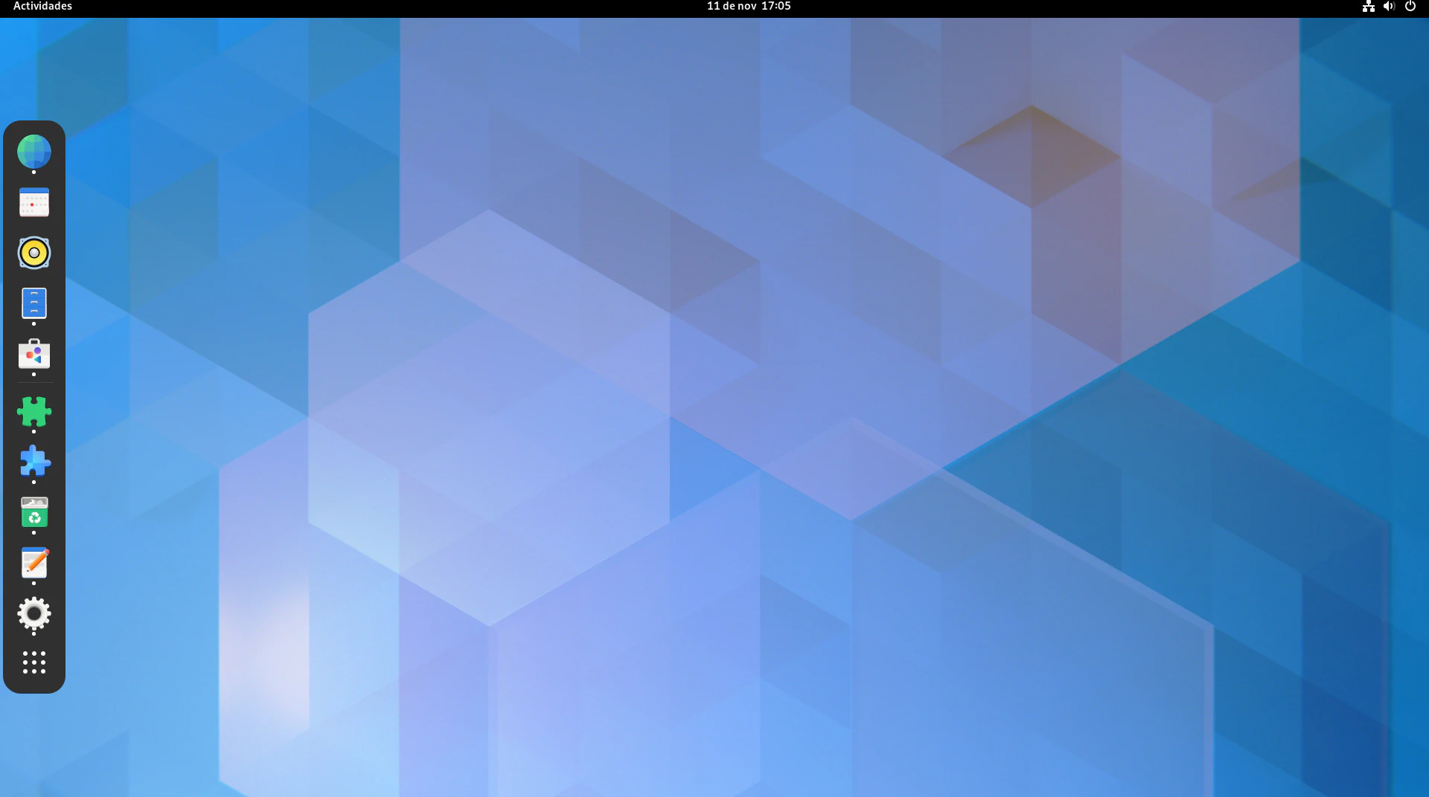Open the blue puzzle piece Extension Manager
This screenshot has width=1429, height=797.
(34, 462)
